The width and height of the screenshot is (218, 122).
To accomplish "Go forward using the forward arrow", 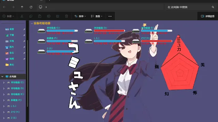I will [13, 7].
